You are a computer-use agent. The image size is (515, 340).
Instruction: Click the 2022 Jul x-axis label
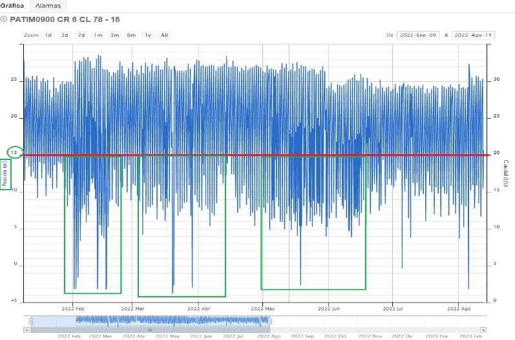pos(393,308)
